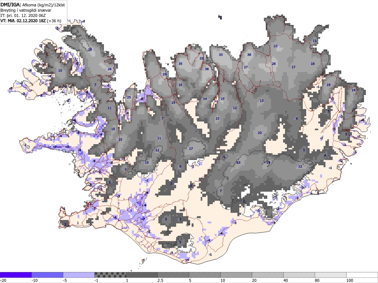Click the 'DMI/IGA:' header title text
Viewport: 378px width, 283px height.
coord(11,5)
